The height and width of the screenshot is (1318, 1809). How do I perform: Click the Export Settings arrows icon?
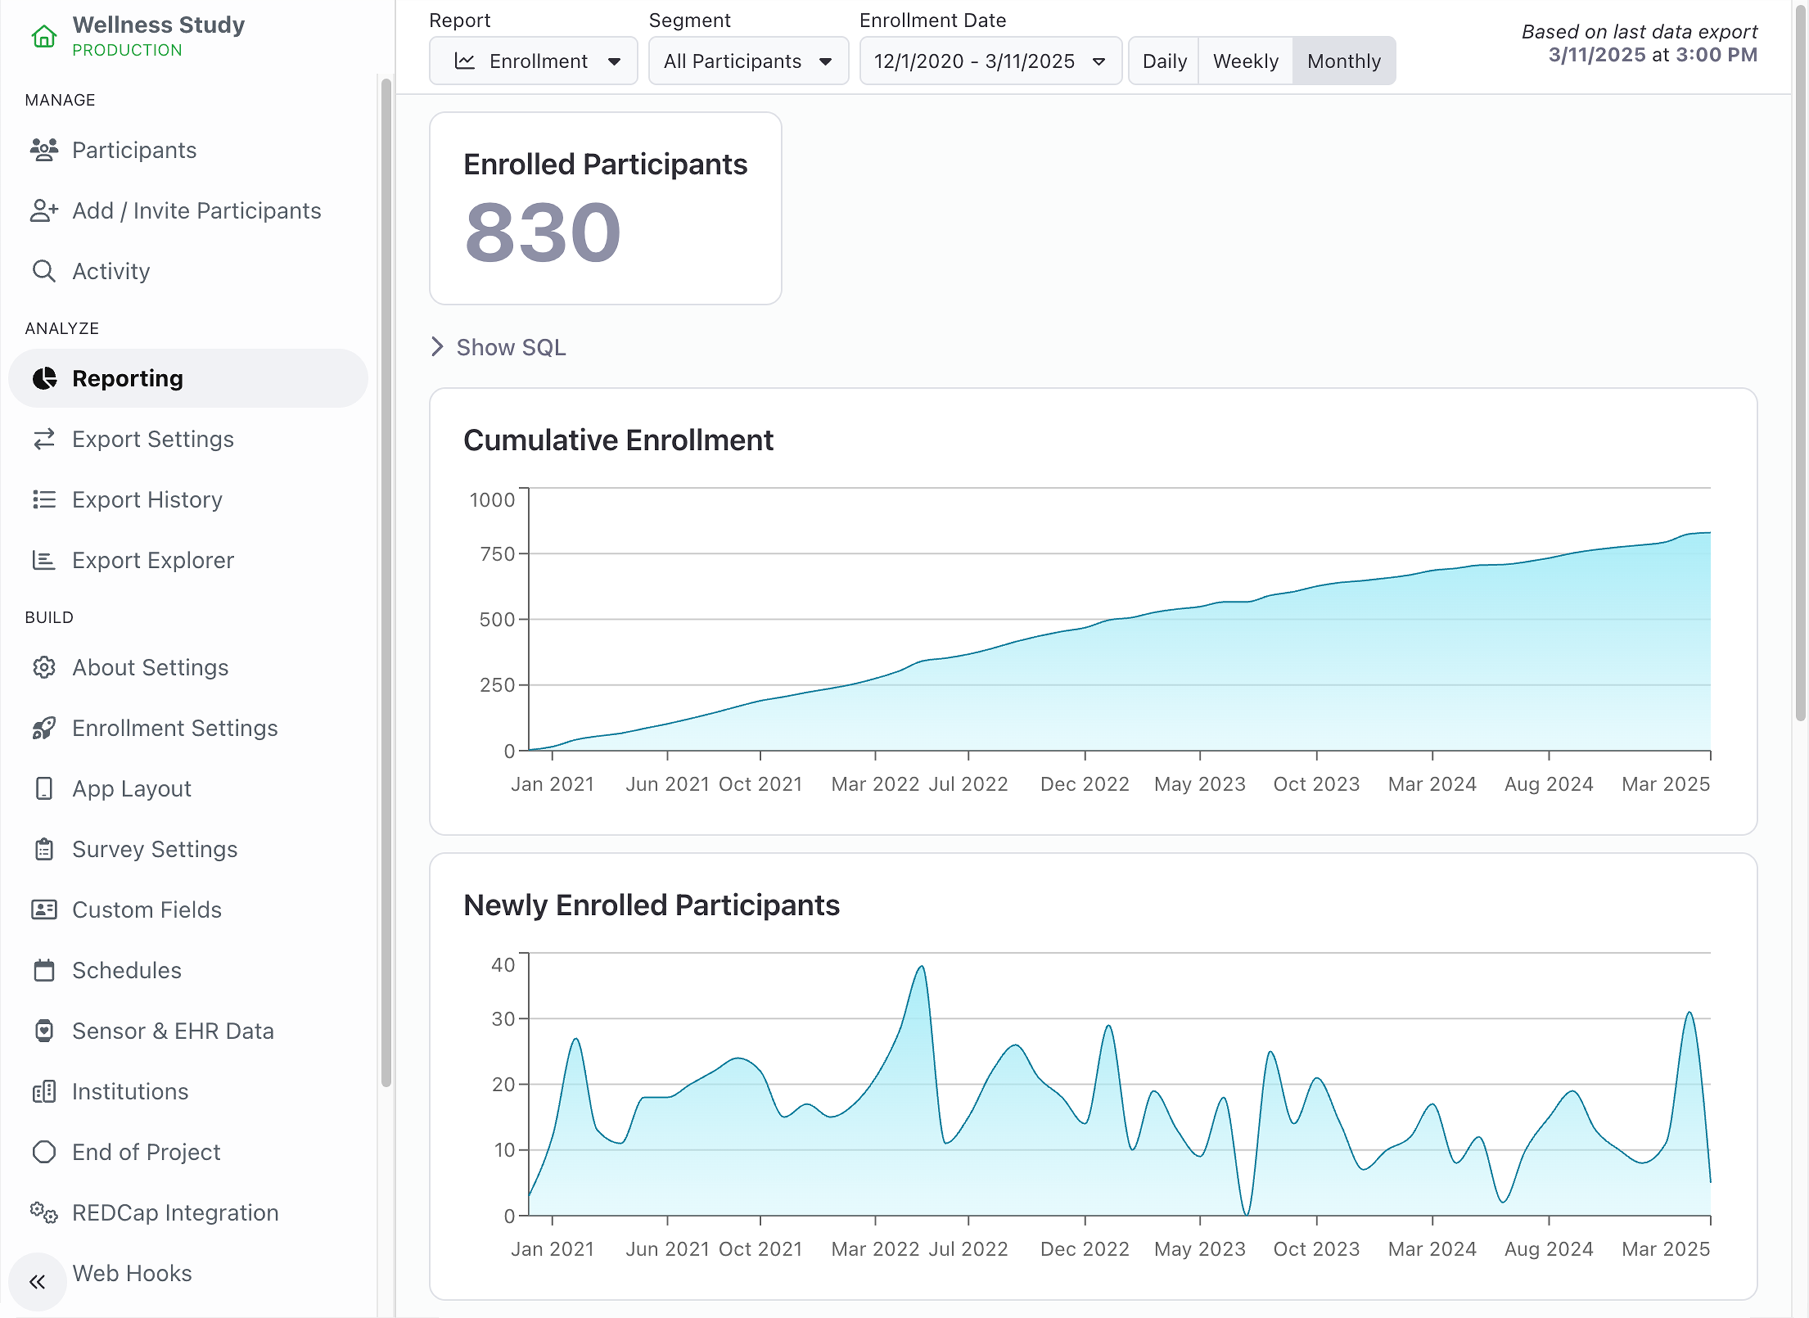tap(44, 439)
